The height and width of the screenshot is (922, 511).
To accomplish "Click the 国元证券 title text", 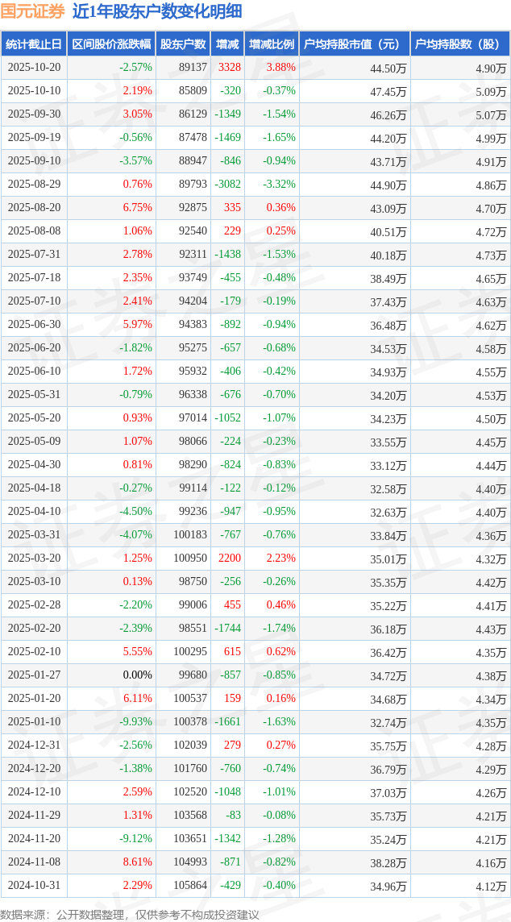I will [x=33, y=12].
